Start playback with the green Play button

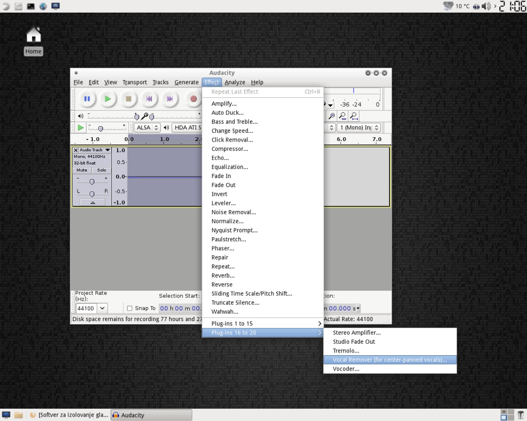(x=108, y=99)
